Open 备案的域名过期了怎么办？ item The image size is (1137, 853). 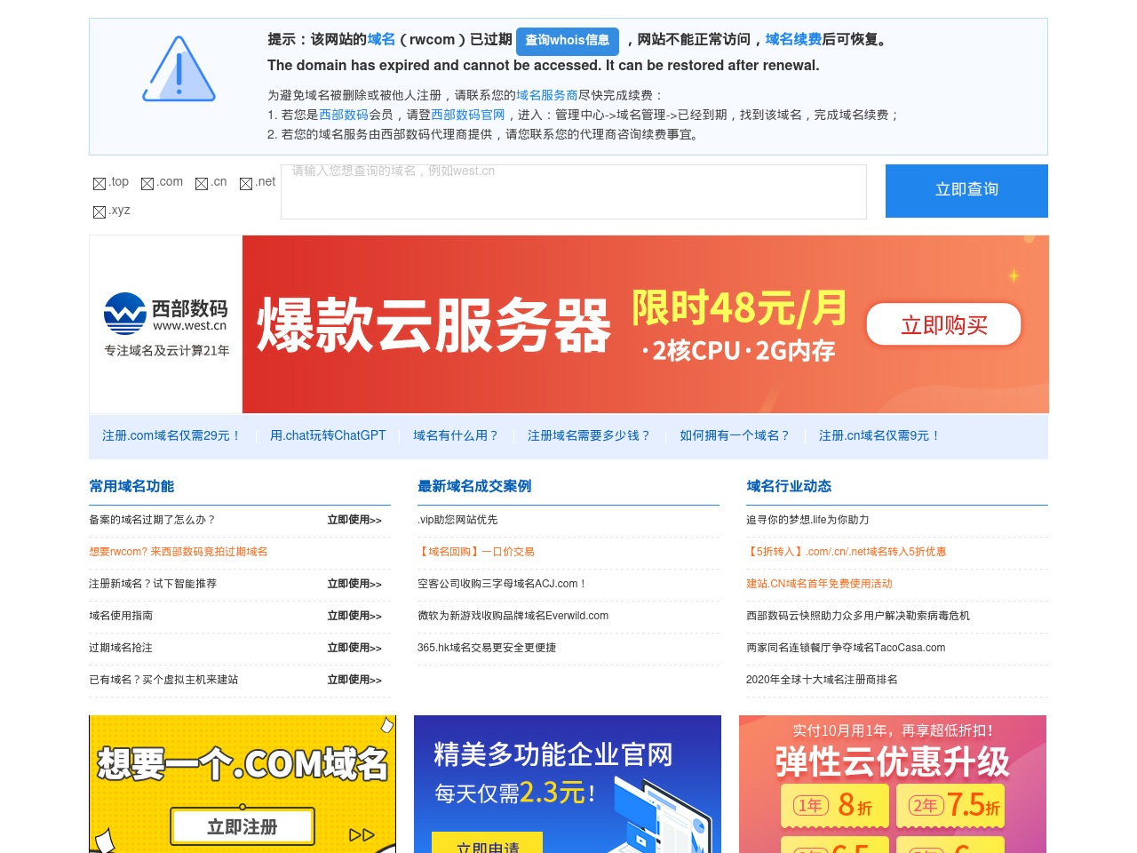153,520
